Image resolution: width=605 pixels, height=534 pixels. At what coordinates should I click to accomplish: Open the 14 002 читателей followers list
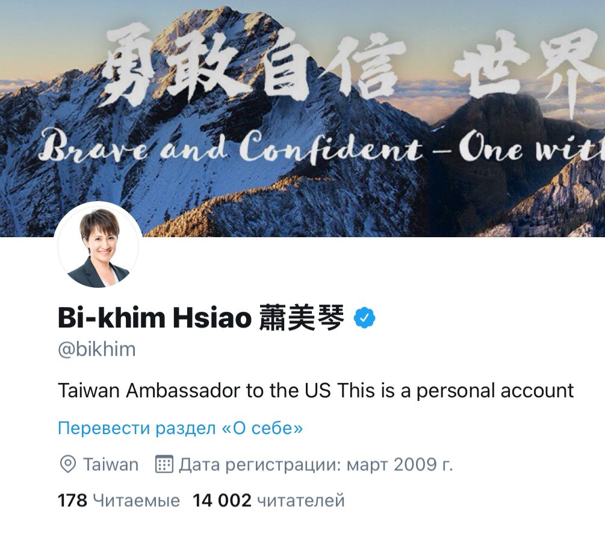268,500
